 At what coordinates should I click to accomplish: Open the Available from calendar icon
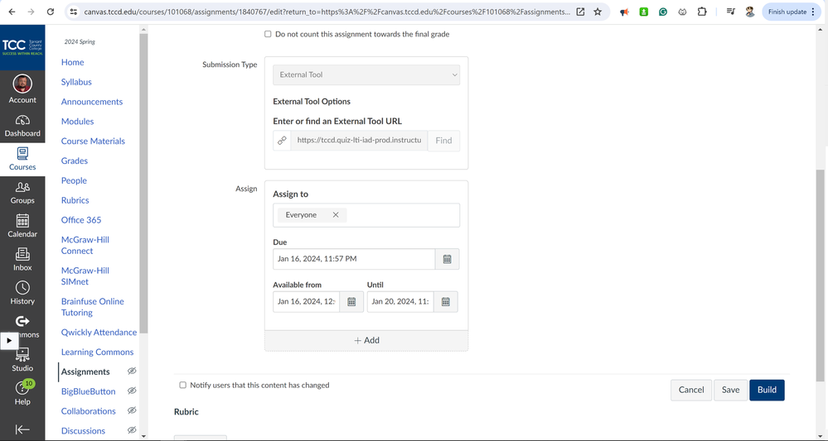(351, 302)
